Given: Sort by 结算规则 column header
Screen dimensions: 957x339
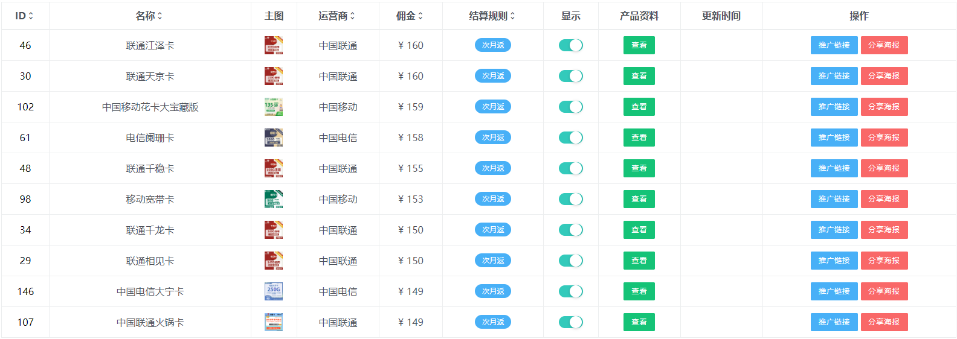Looking at the screenshot, I should pyautogui.click(x=492, y=16).
